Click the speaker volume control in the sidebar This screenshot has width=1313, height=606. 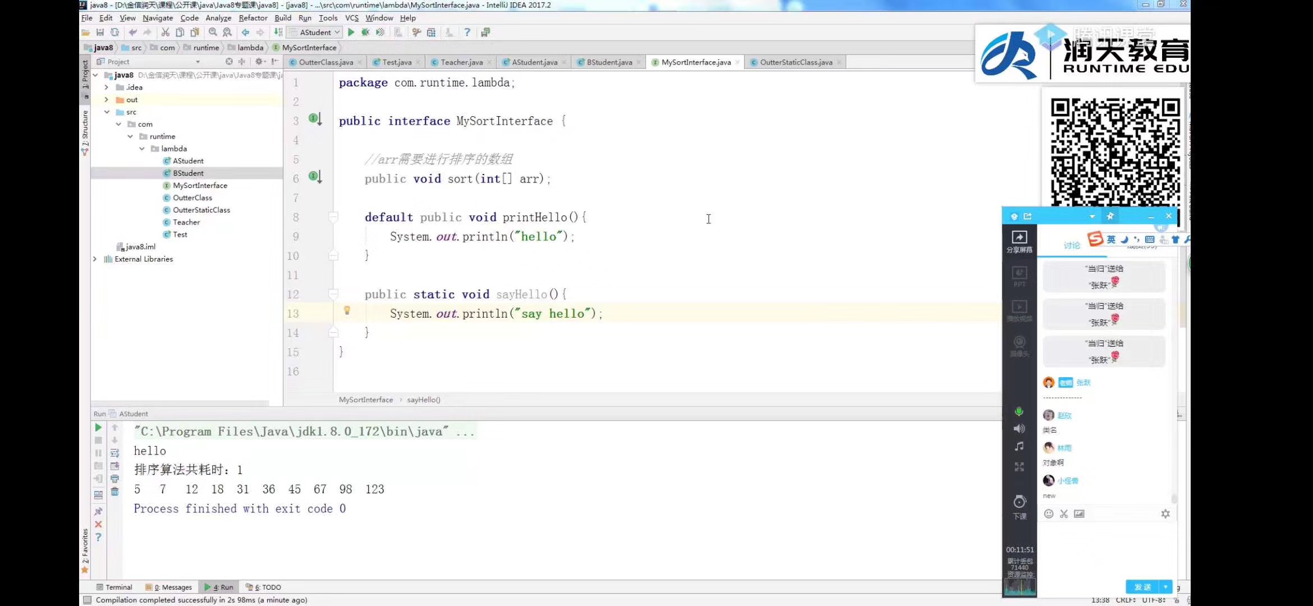point(1019,429)
